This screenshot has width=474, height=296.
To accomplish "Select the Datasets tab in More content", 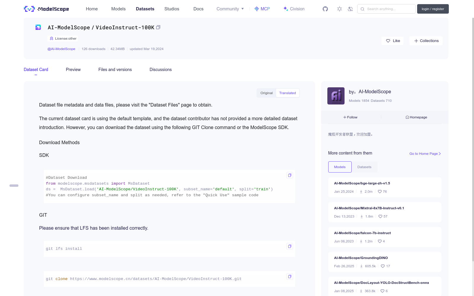I will pos(364,167).
